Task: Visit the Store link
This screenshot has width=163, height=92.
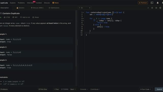Action: pos(56,3)
